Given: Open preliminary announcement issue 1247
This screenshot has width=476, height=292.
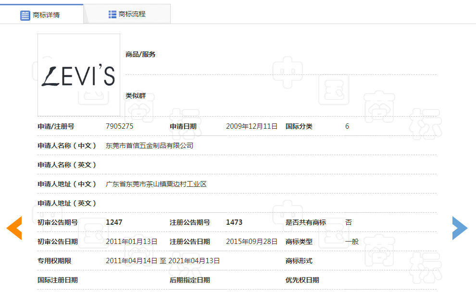Looking at the screenshot, I should (114, 222).
